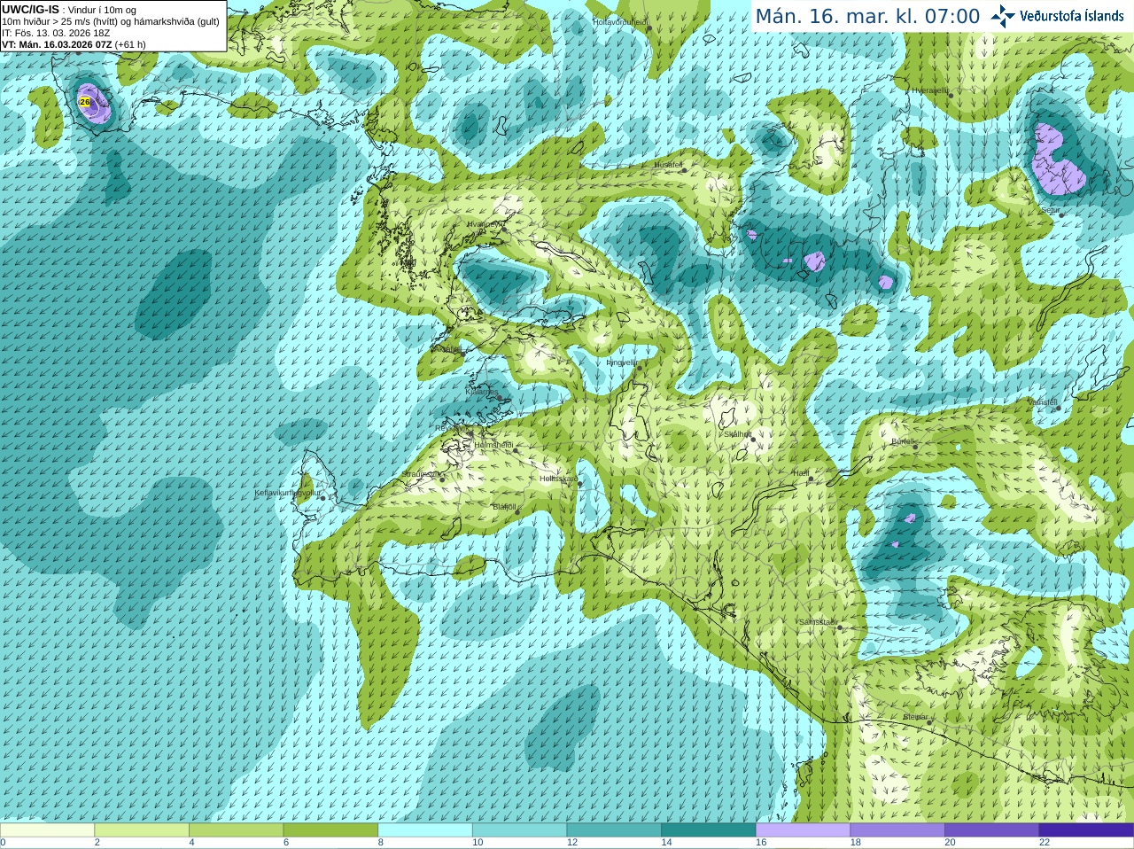Select the 10–12 m/s legend color
Image resolution: width=1134 pixels, height=849 pixels.
(519, 830)
